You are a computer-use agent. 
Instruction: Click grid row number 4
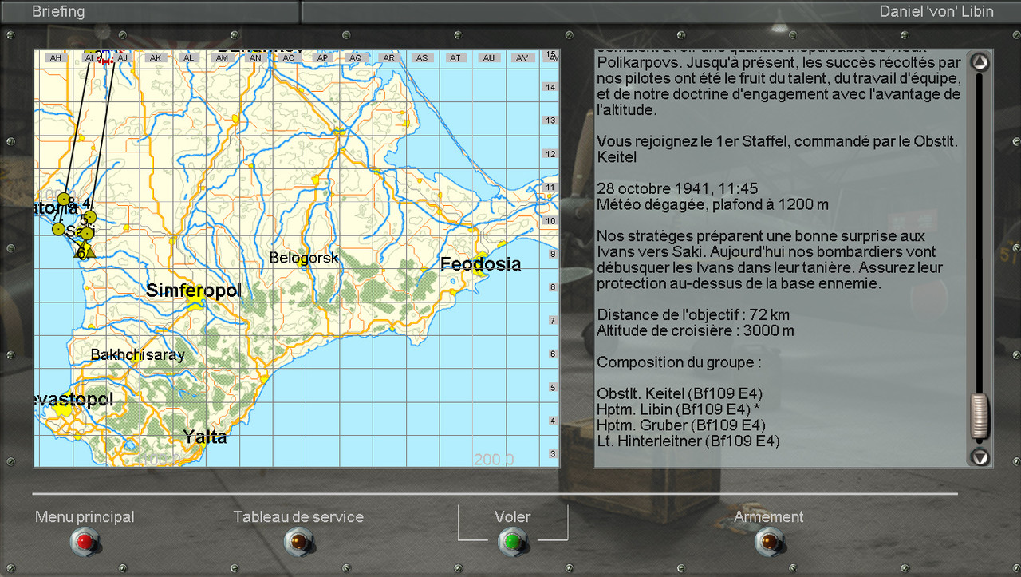pos(551,421)
